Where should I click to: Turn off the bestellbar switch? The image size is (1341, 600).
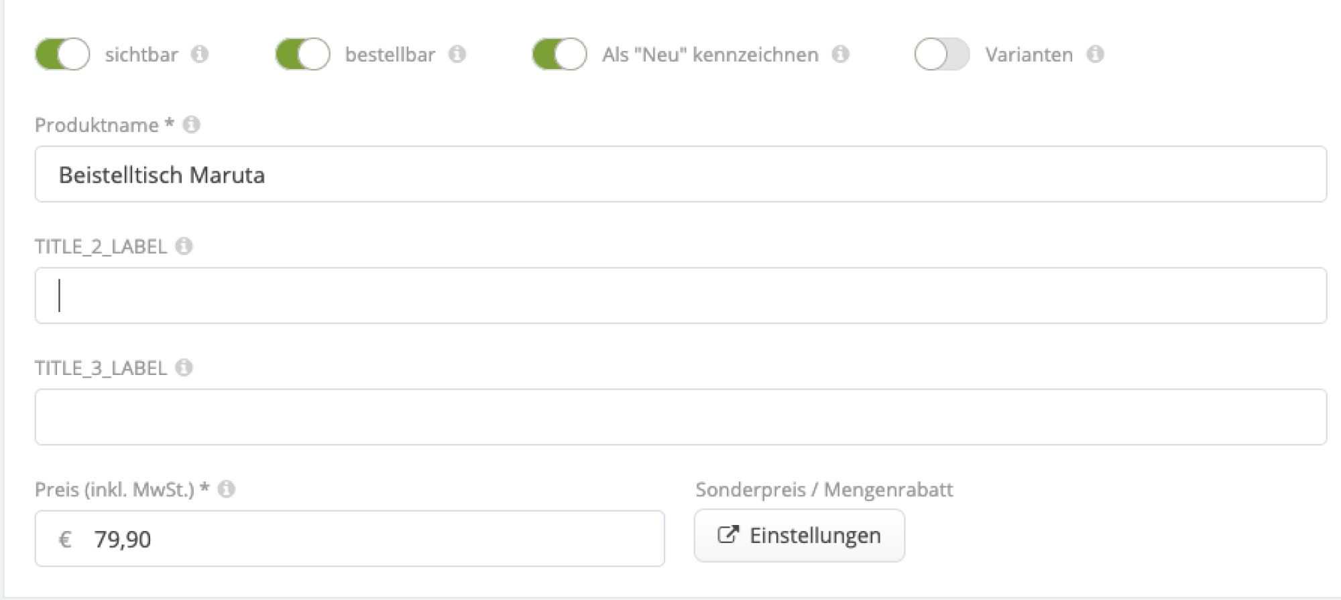point(302,54)
